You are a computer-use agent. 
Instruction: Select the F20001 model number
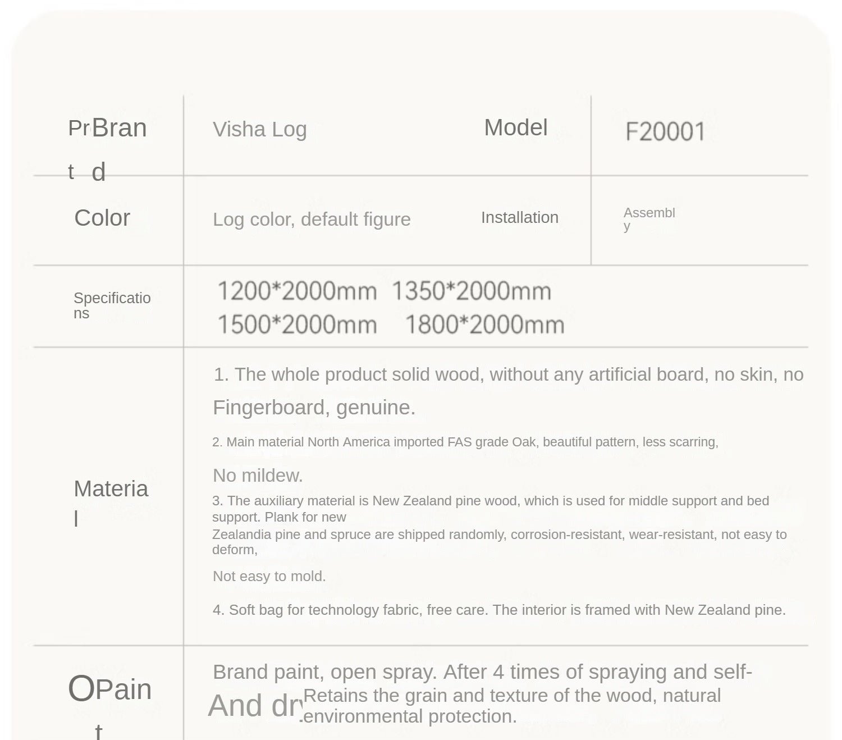[x=665, y=132]
